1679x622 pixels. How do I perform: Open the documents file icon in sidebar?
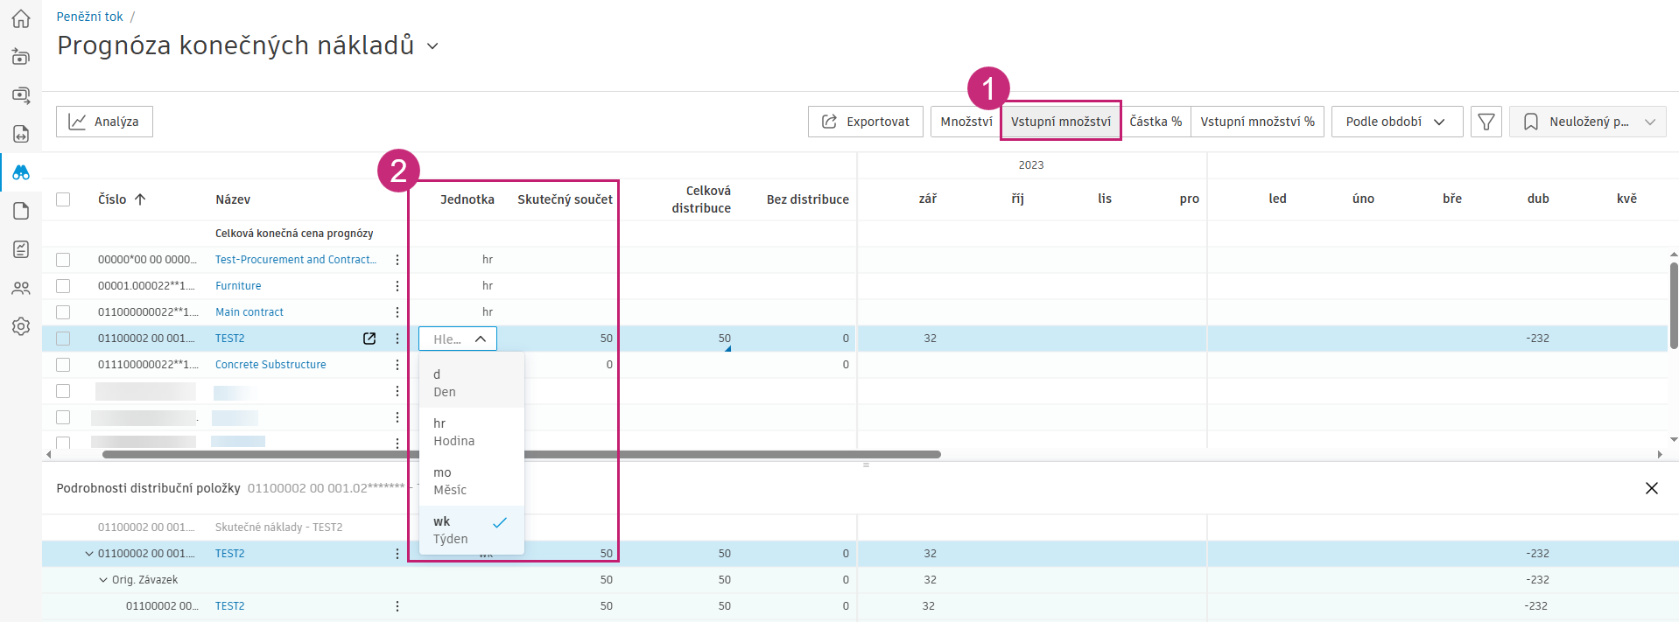coord(21,211)
